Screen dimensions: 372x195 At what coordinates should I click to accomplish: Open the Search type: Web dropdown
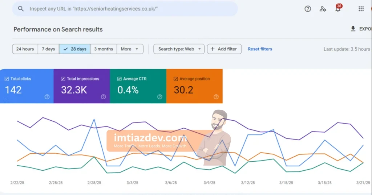click(x=179, y=49)
